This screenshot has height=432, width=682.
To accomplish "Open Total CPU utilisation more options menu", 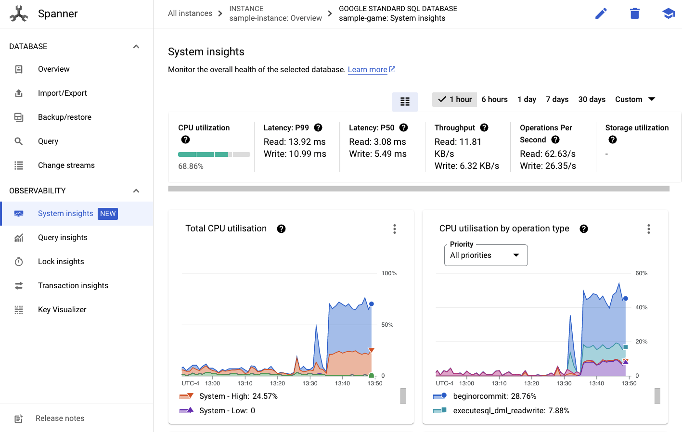I will [x=395, y=229].
